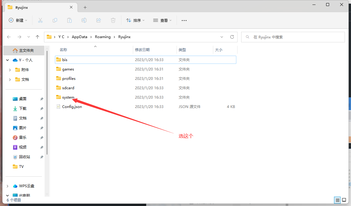Click Roaming in breadcrumb path
The height and width of the screenshot is (206, 351).
[x=103, y=37]
